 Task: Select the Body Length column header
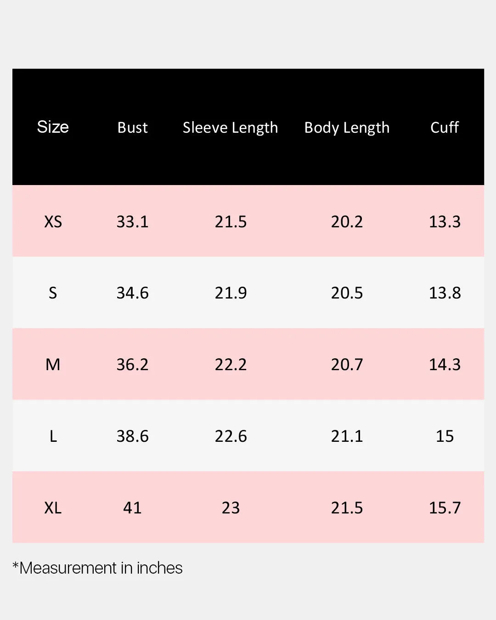(347, 127)
